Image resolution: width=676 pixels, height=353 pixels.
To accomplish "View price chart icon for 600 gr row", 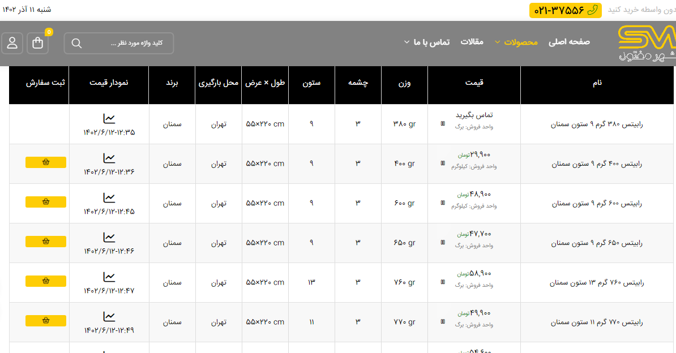I will point(109,198).
